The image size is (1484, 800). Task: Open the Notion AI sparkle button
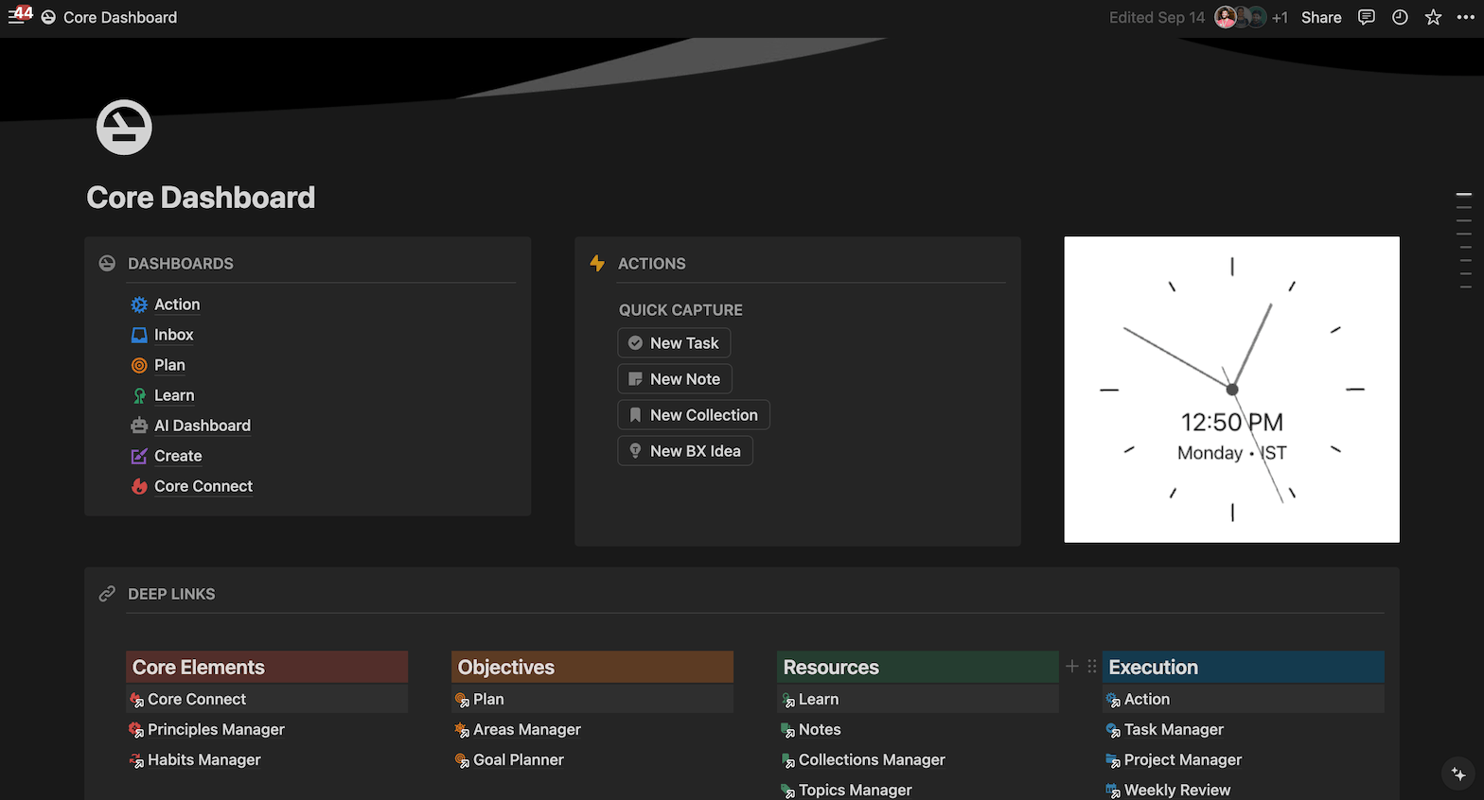[x=1458, y=774]
